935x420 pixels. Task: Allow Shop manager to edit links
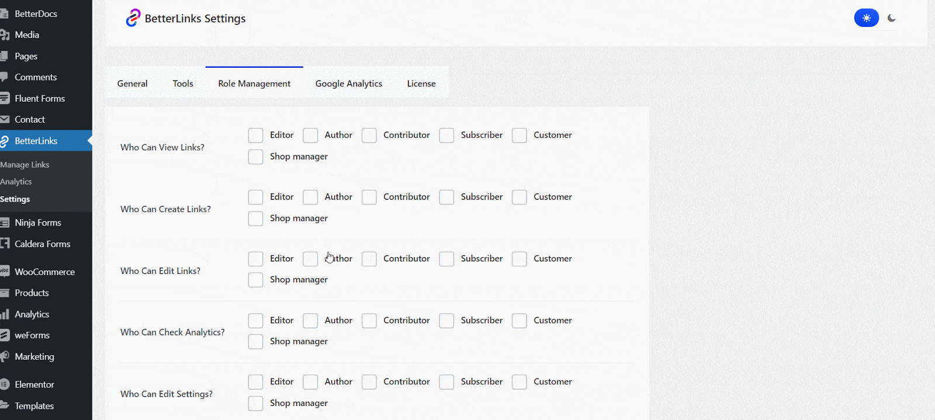(x=255, y=280)
